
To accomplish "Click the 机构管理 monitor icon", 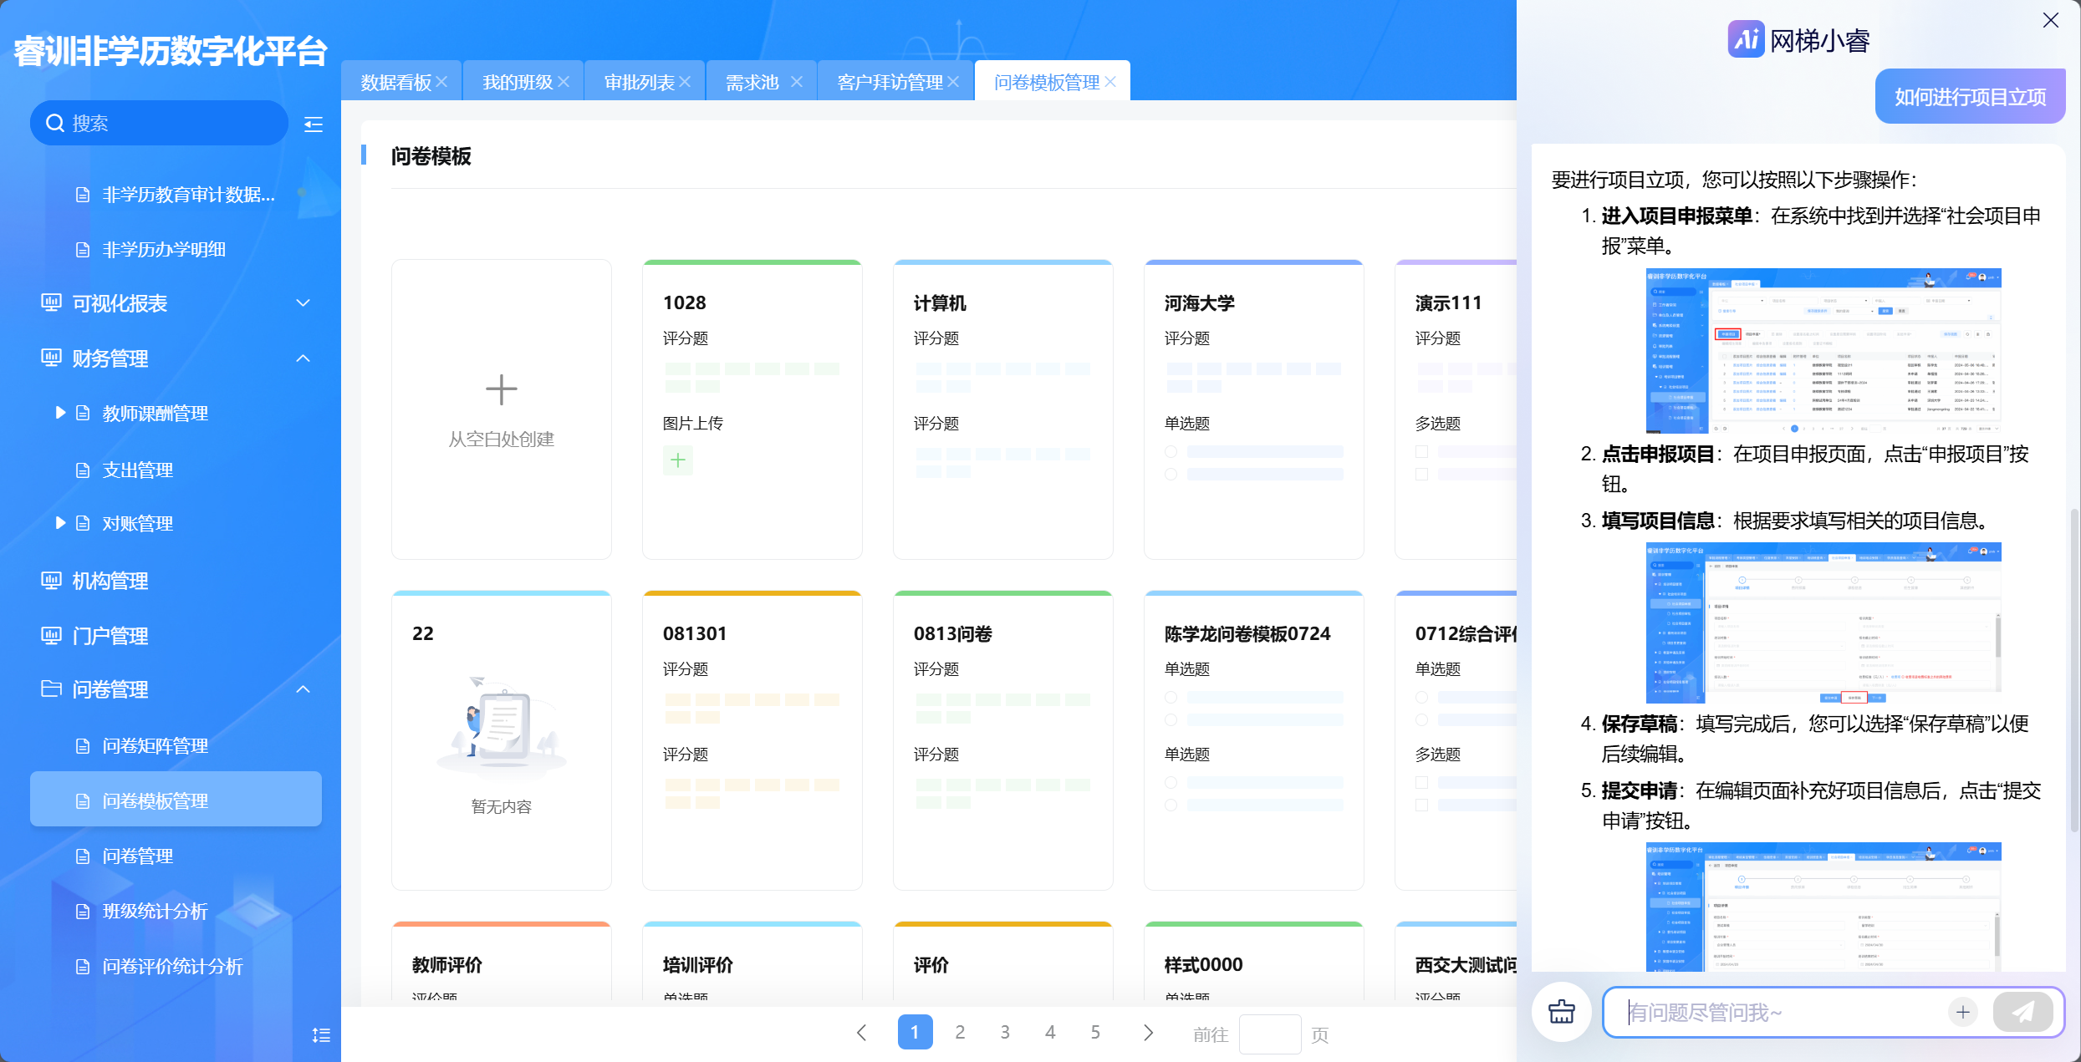I will [51, 580].
